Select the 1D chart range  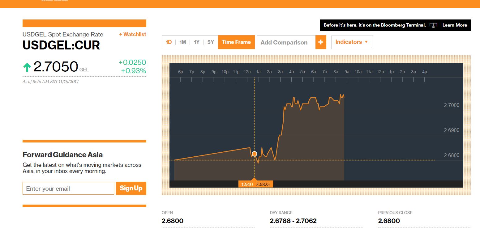click(x=169, y=42)
